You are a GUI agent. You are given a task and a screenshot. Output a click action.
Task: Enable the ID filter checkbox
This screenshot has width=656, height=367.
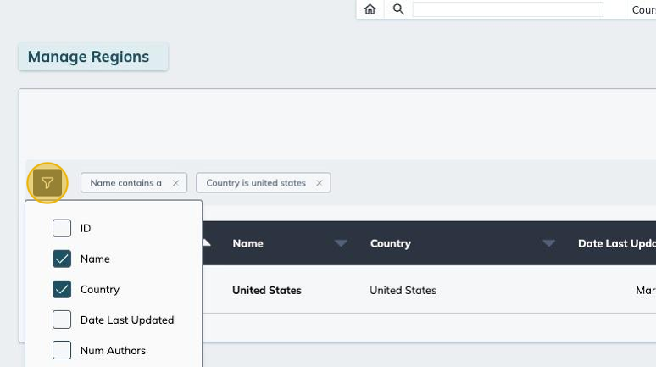(x=62, y=228)
